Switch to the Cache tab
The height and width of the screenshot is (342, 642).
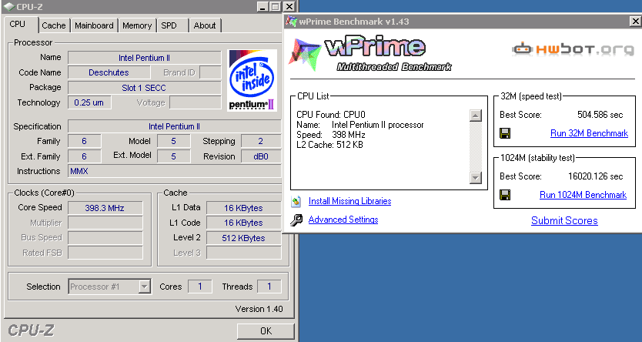(54, 25)
